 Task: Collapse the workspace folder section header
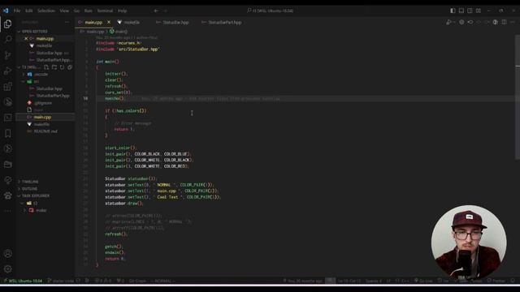29,67
